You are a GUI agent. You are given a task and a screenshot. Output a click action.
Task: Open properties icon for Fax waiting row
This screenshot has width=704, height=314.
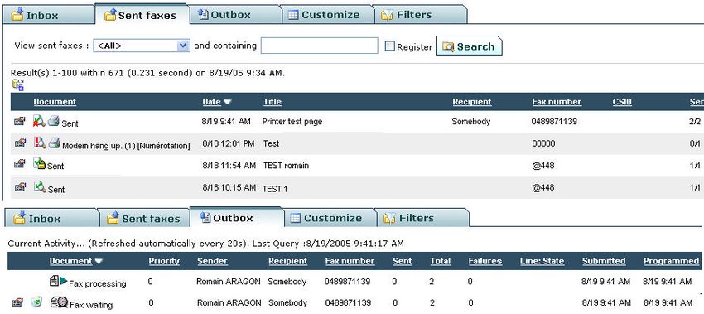17,302
